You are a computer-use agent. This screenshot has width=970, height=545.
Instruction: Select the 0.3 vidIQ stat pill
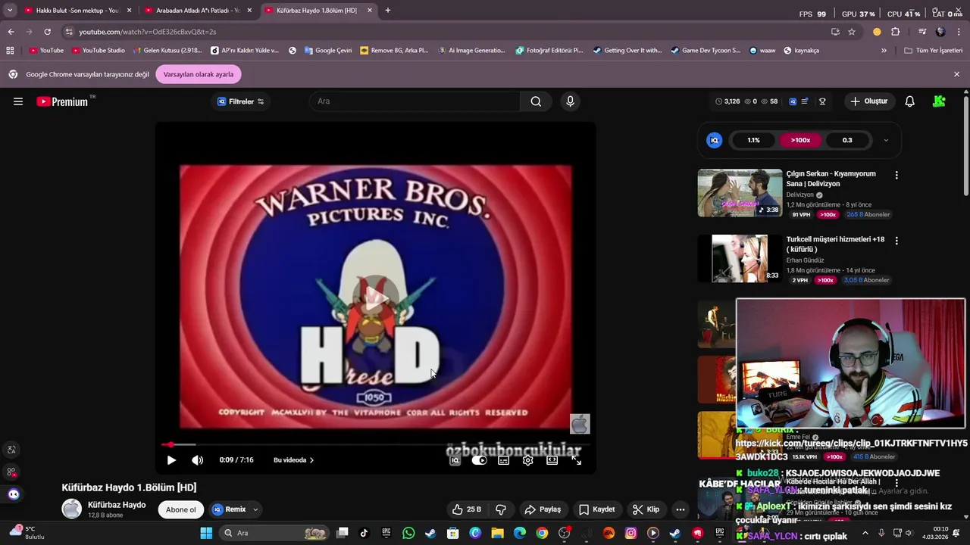[847, 140]
